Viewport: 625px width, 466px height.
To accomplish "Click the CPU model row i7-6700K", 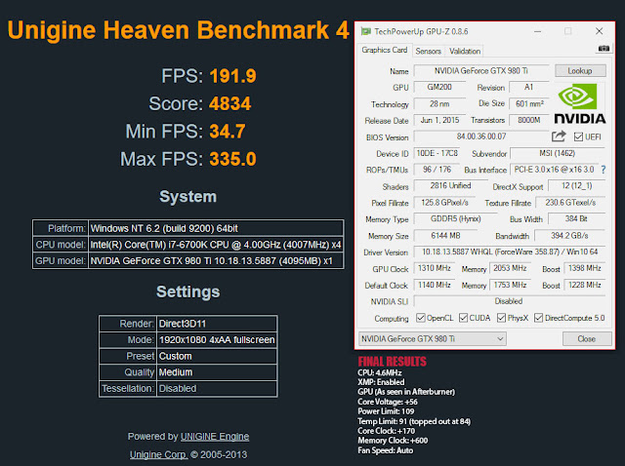I will pyautogui.click(x=188, y=245).
